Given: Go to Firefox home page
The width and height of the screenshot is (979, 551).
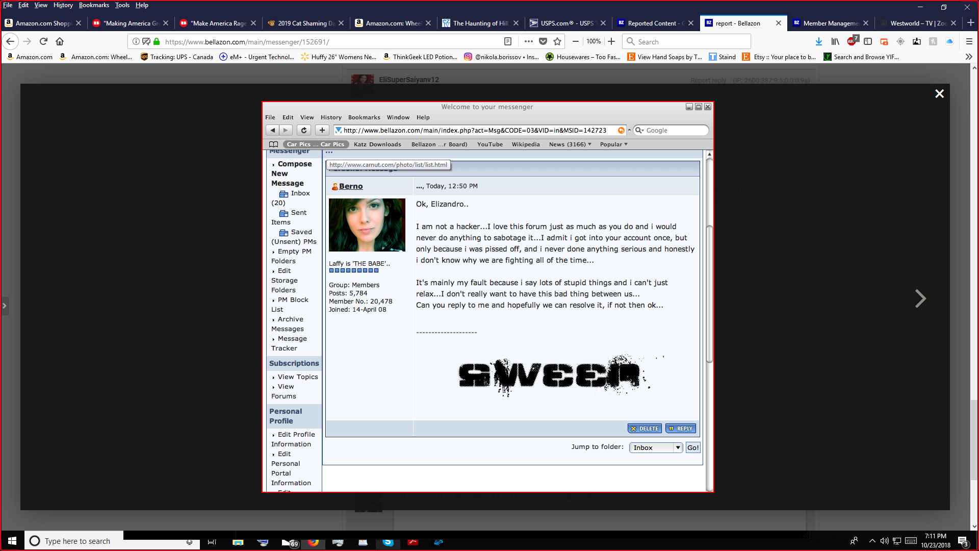Looking at the screenshot, I should (x=60, y=41).
